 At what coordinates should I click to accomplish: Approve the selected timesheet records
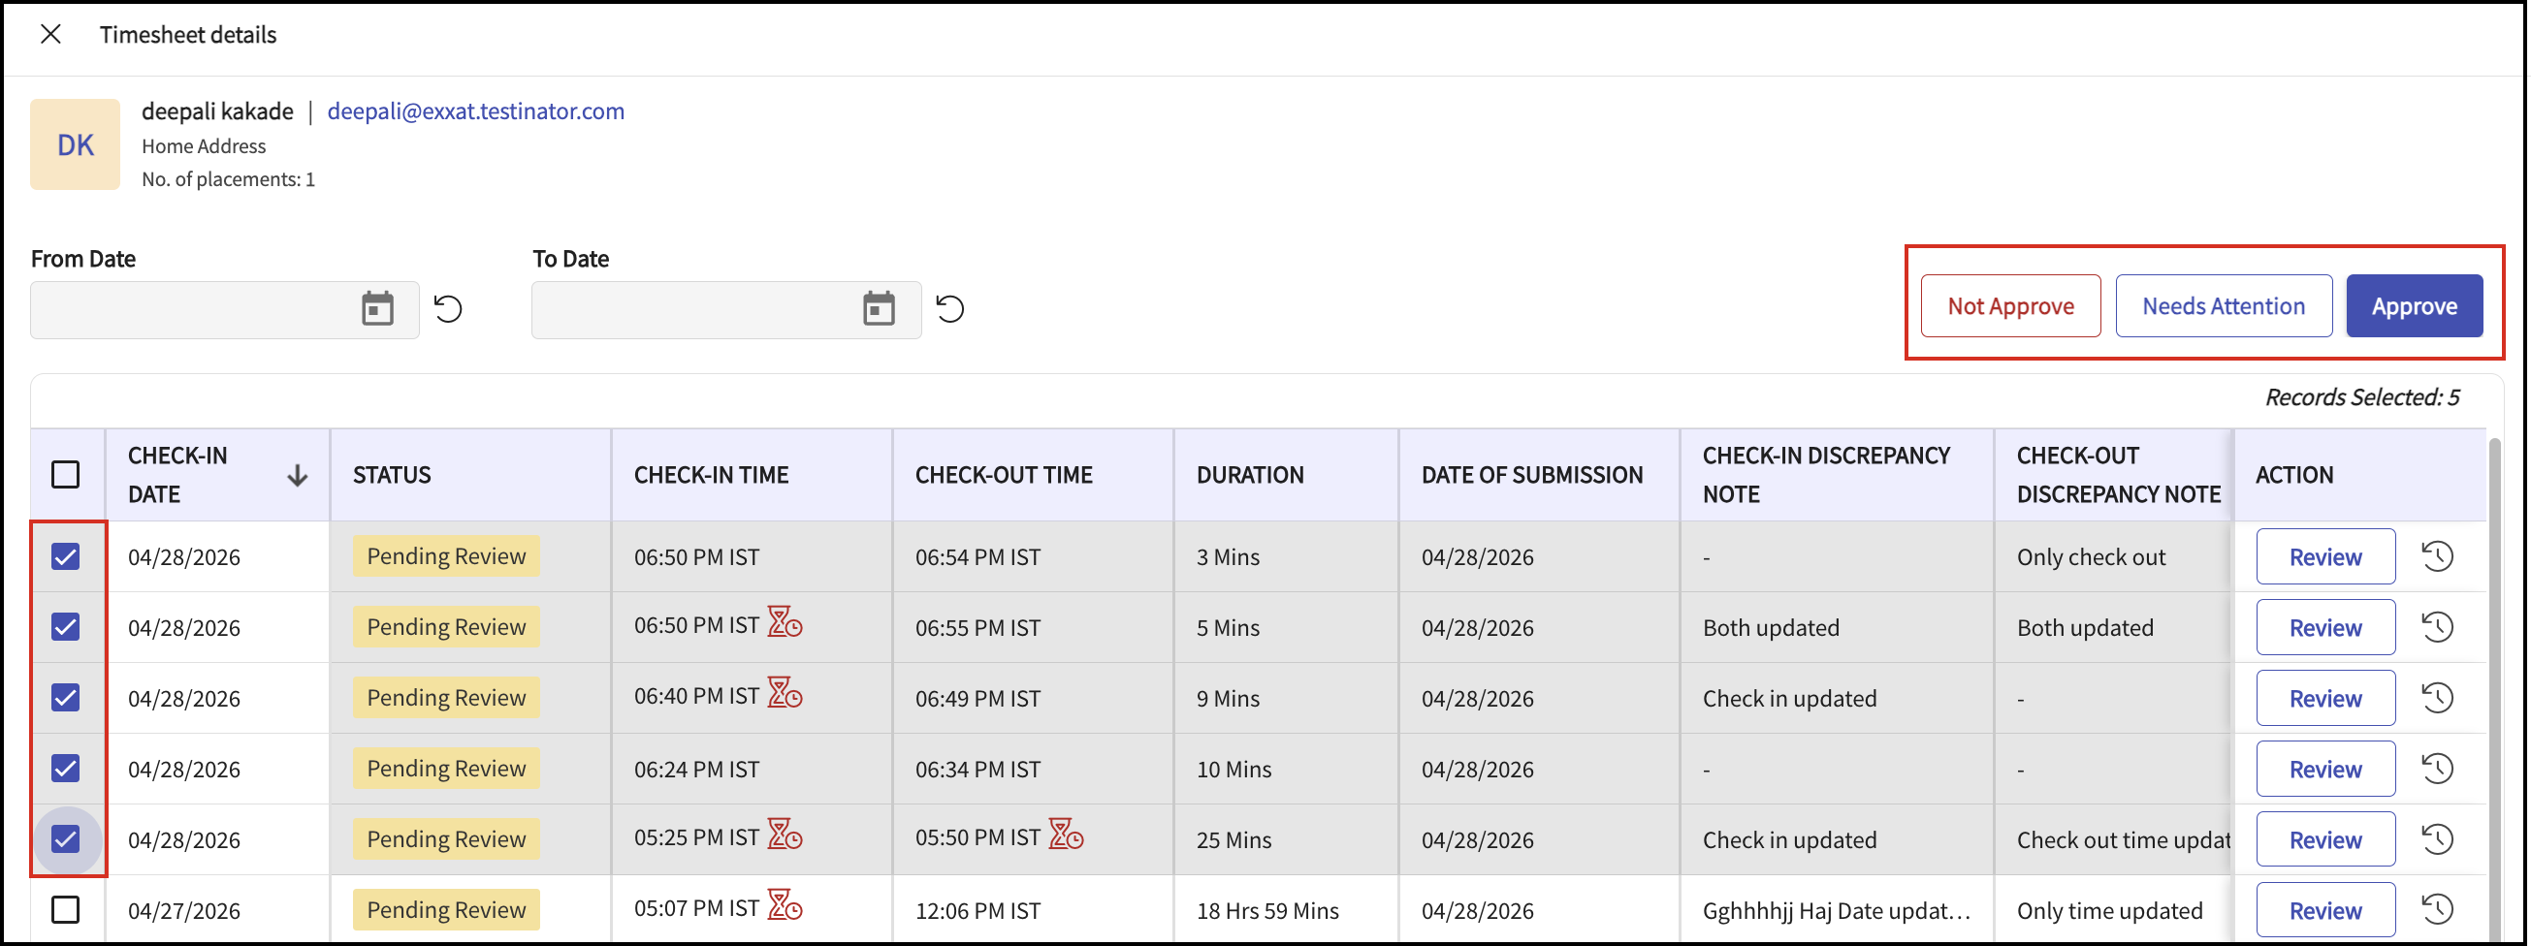pyautogui.click(x=2413, y=306)
